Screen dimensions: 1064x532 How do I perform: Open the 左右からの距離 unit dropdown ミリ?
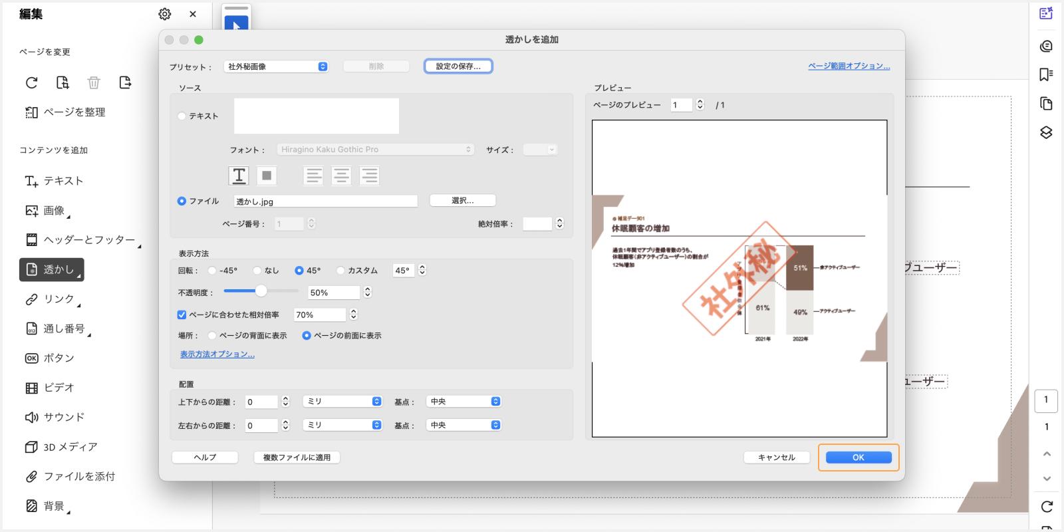[342, 425]
